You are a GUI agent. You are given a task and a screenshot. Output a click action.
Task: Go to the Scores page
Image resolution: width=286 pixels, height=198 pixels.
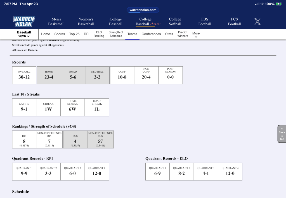tap(60, 34)
